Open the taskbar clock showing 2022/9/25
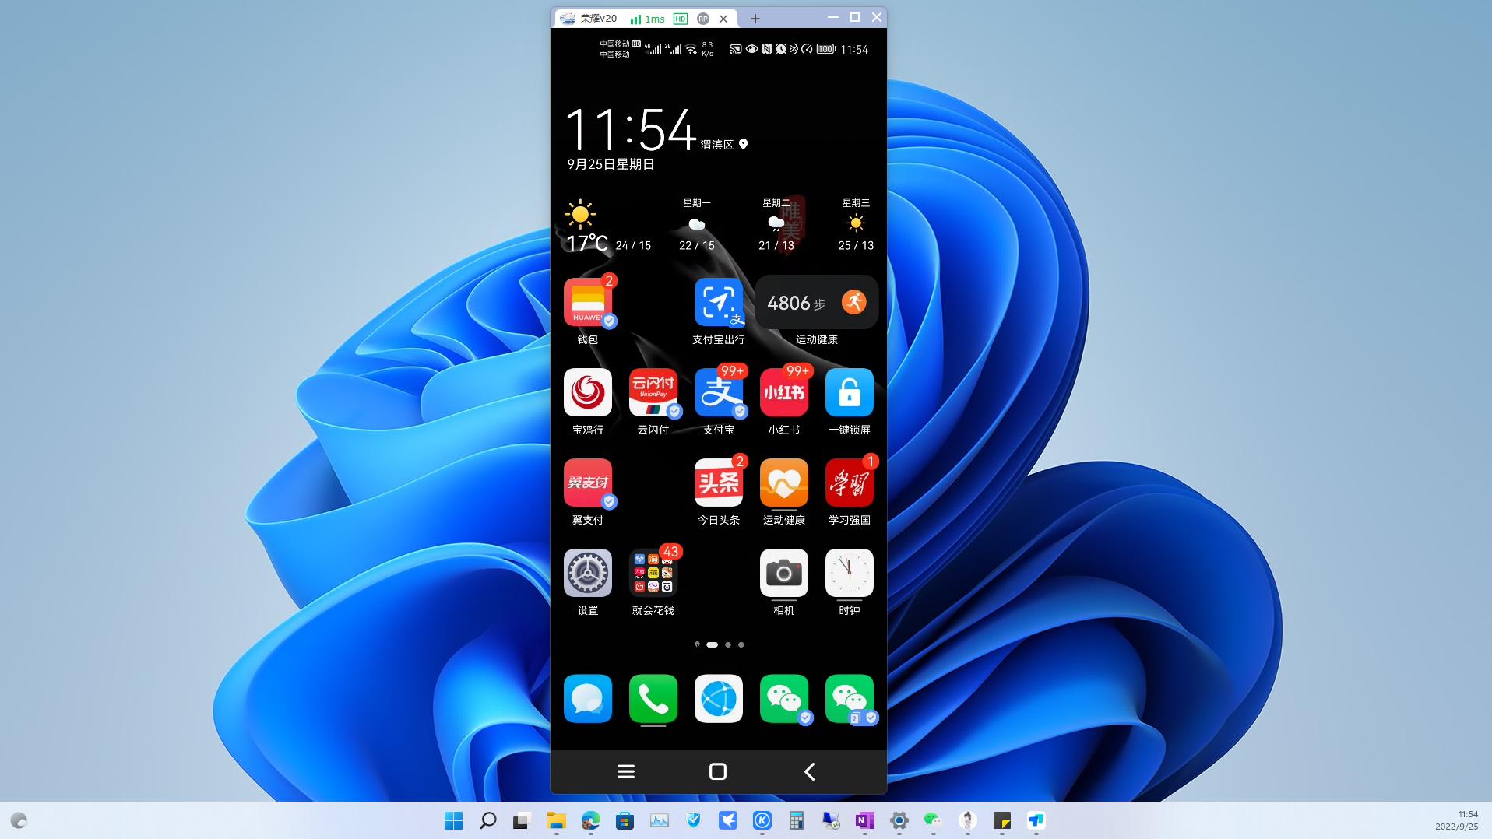1492x839 pixels. [1456, 820]
